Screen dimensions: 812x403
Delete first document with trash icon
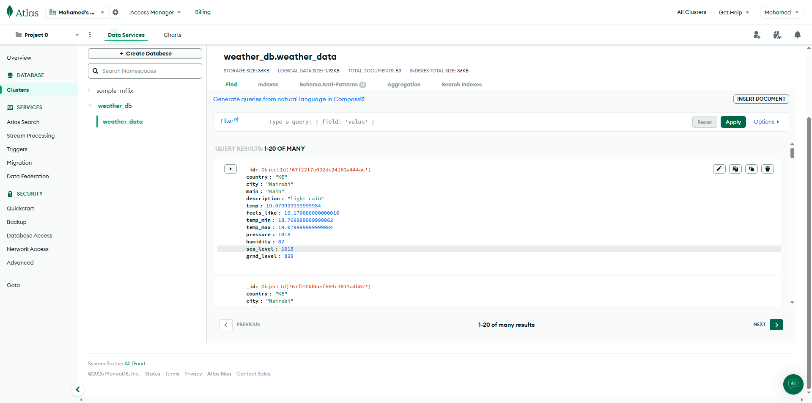(768, 169)
